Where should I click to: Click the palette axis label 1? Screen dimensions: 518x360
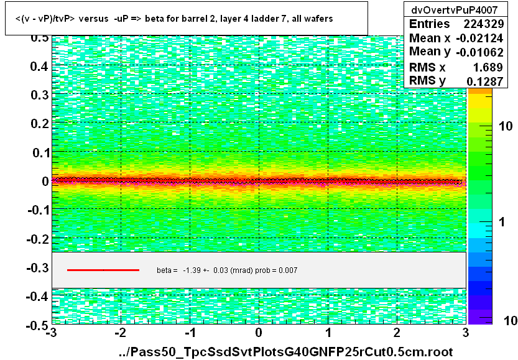pyautogui.click(x=501, y=222)
